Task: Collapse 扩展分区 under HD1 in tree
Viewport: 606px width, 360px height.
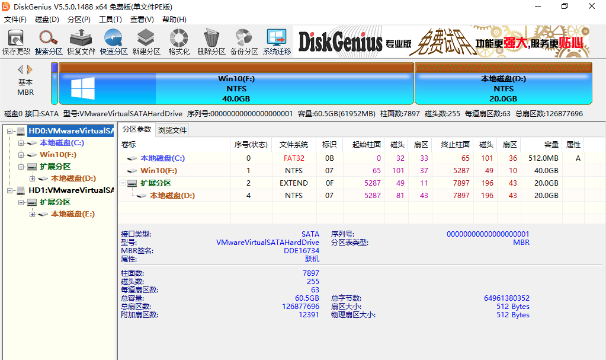Action: [21, 202]
